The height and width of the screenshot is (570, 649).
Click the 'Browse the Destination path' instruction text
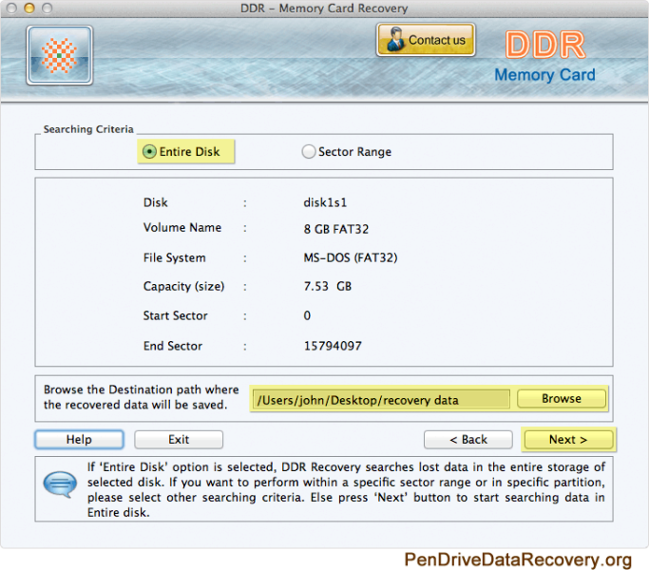(142, 397)
